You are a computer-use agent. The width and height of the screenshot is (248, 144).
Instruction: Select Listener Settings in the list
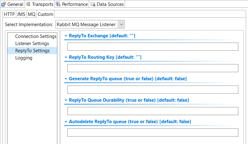click(x=32, y=44)
